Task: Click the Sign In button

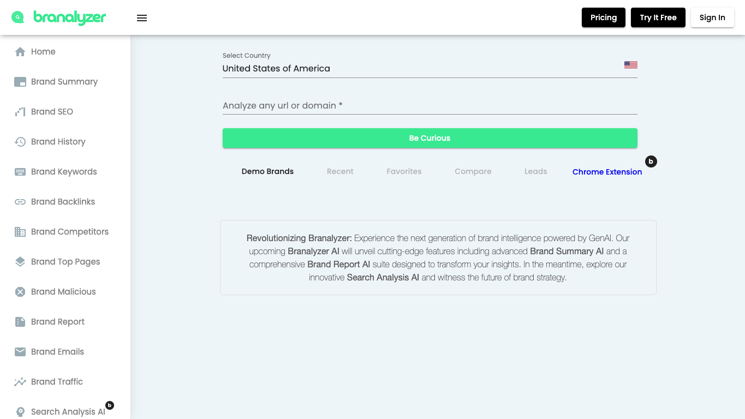Action: [712, 17]
